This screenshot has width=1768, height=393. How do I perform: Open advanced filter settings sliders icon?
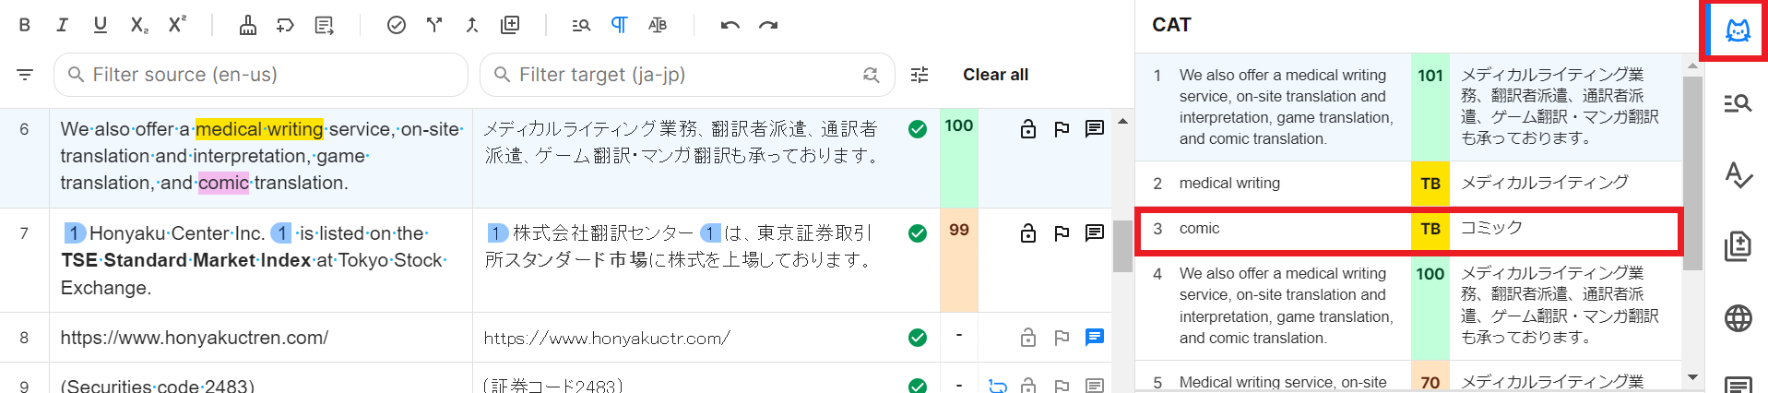920,75
